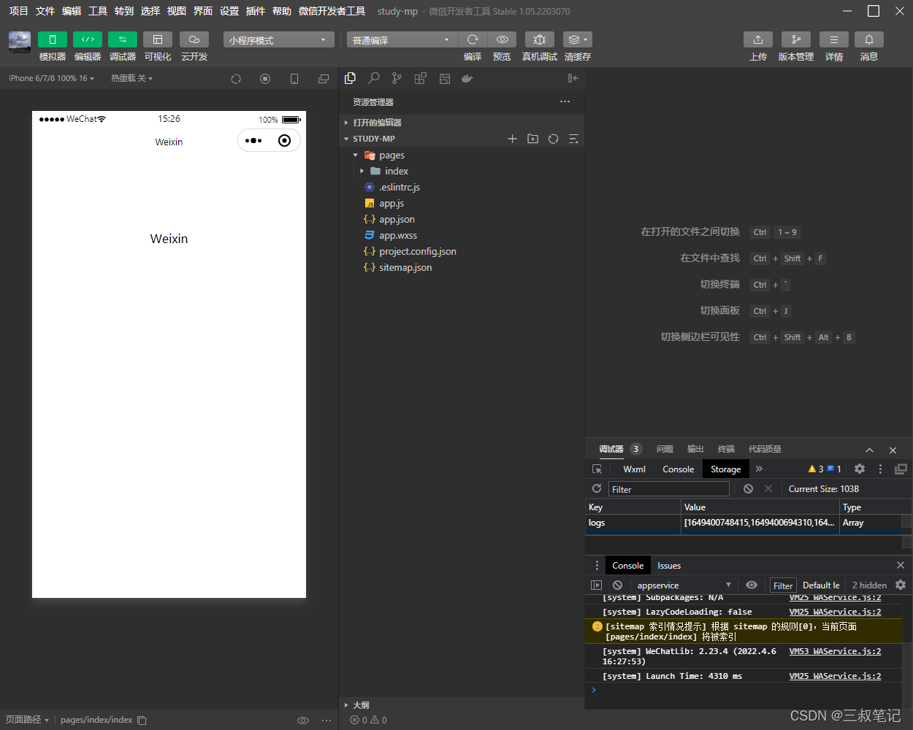The width and height of the screenshot is (913, 730).
Task: Click the simulator refresh icon
Action: (236, 79)
